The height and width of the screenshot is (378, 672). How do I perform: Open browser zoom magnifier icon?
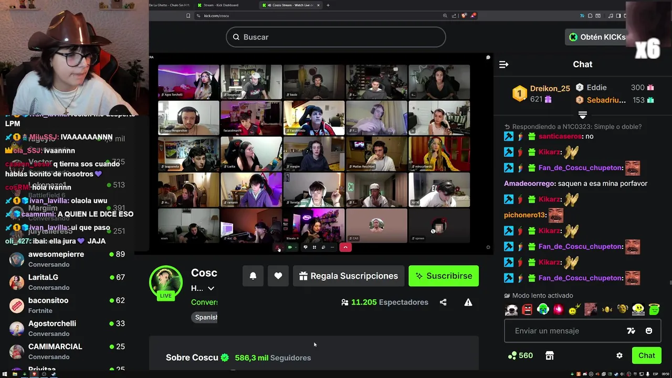pyautogui.click(x=445, y=16)
